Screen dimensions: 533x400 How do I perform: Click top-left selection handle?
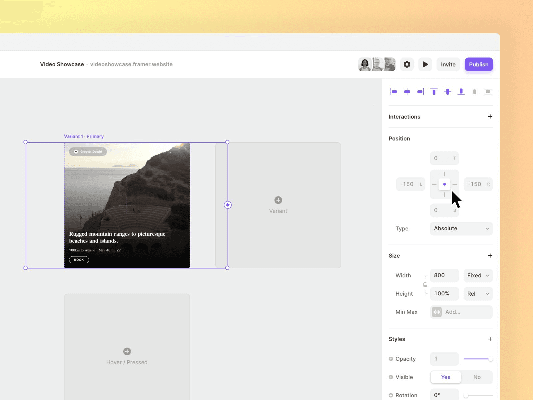coord(26,142)
